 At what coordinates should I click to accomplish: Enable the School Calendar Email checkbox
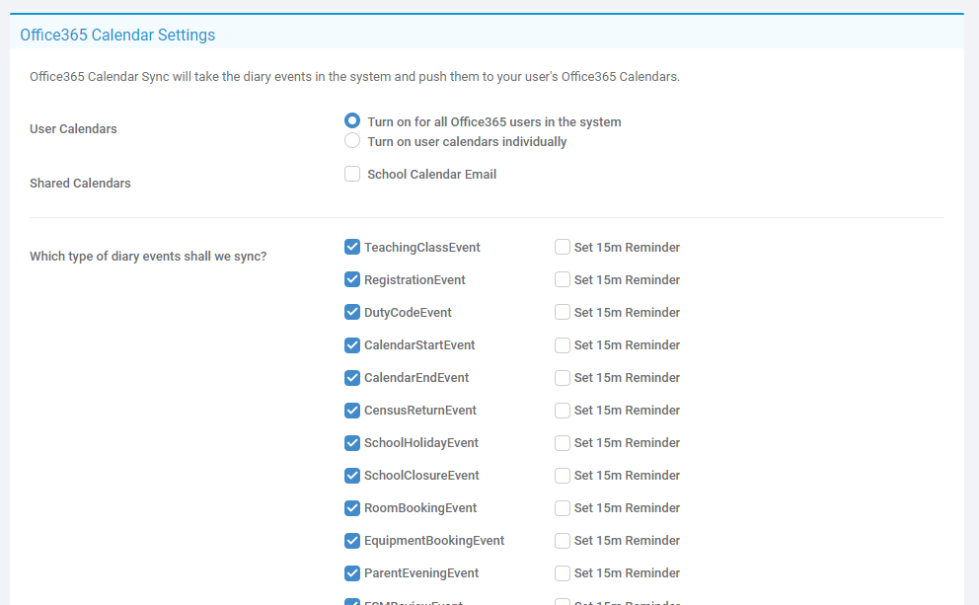(x=352, y=175)
